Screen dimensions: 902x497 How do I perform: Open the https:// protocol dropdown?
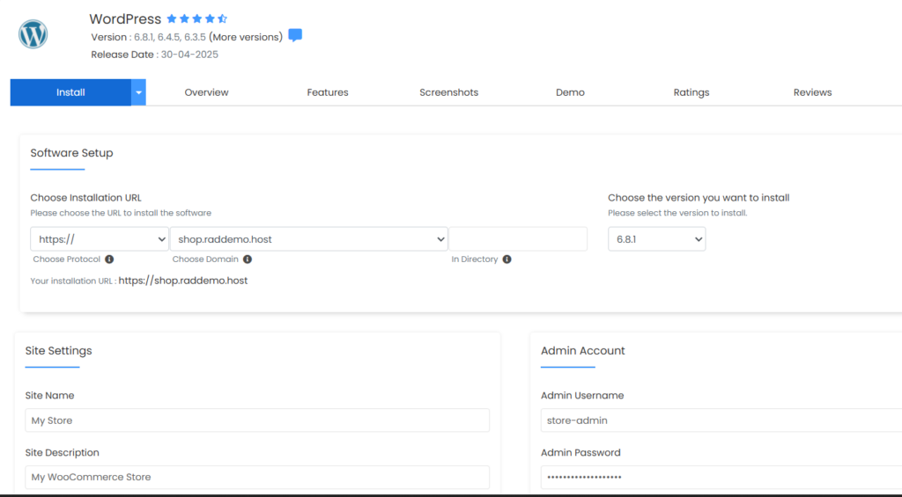pyautogui.click(x=100, y=239)
